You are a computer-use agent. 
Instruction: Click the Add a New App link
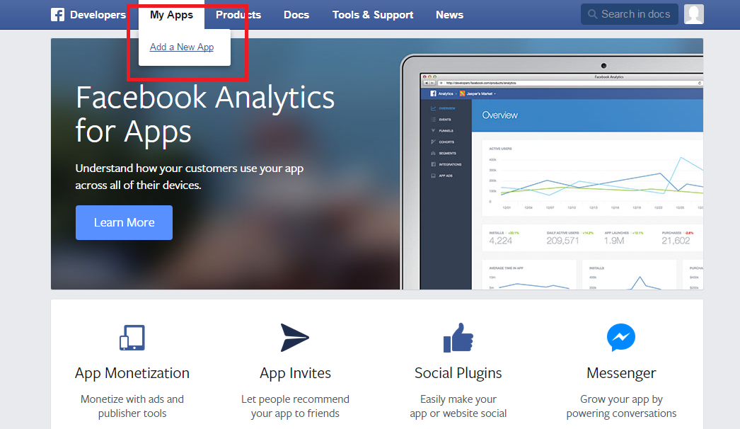(x=182, y=47)
